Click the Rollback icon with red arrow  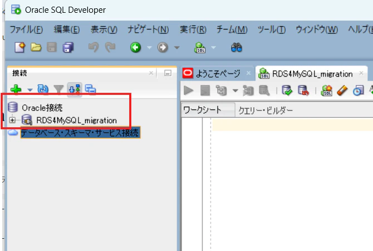point(303,91)
